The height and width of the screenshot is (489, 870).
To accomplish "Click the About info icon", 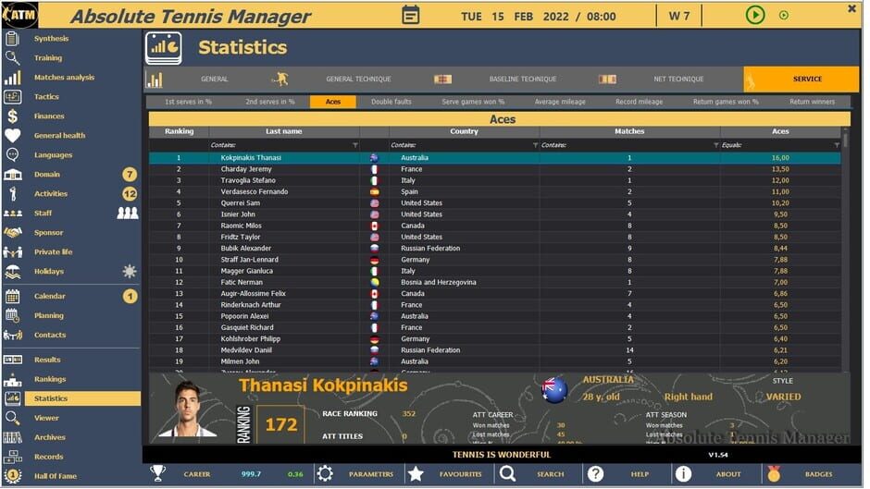I will point(685,475).
